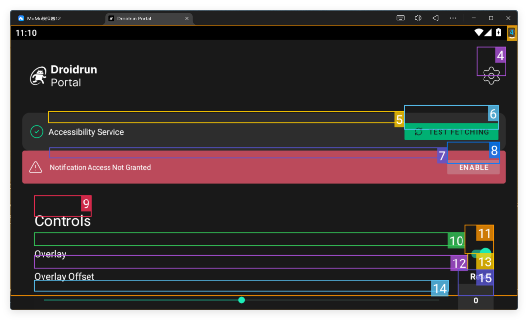Click the Controls heading
Viewport: 528px width, 320px height.
coord(63,221)
